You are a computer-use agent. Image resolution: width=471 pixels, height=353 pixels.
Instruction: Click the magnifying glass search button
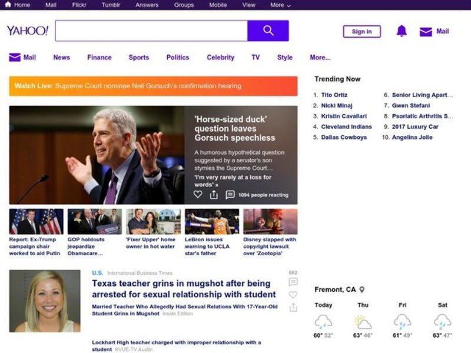(268, 31)
